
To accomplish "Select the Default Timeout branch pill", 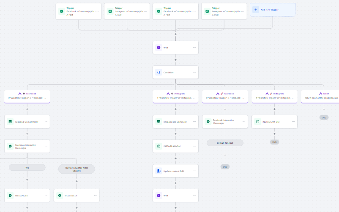I will click(x=225, y=143).
